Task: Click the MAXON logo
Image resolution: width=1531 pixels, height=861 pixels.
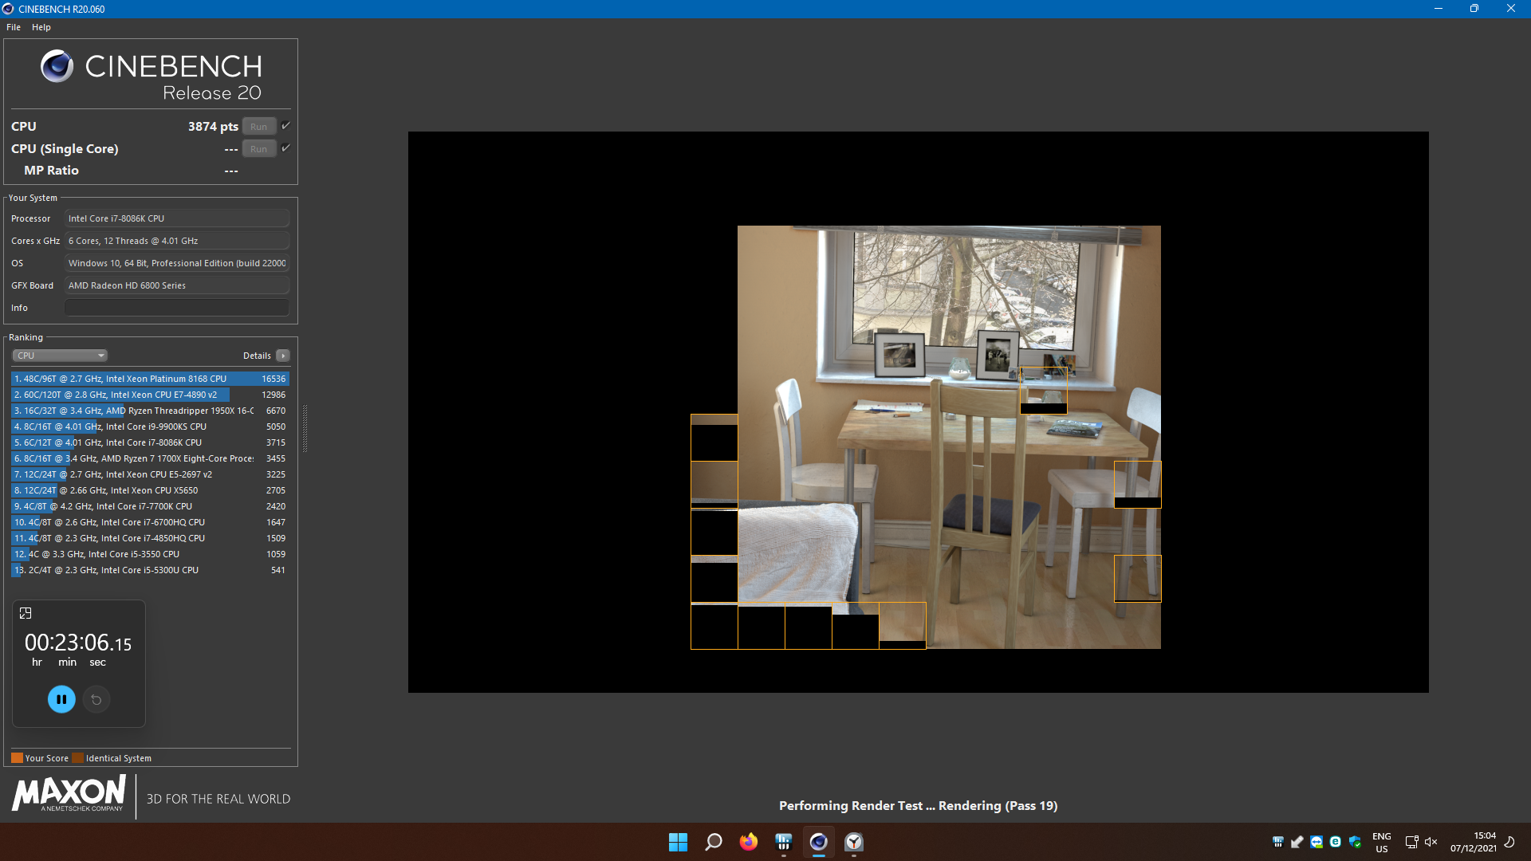Action: pyautogui.click(x=69, y=794)
